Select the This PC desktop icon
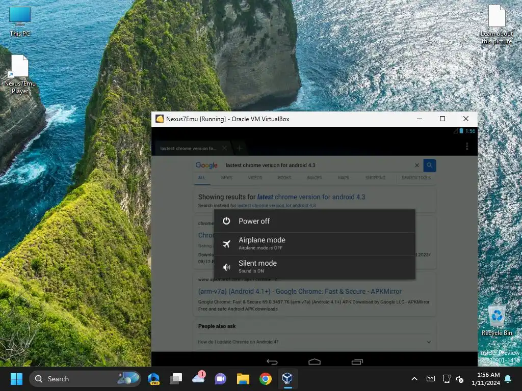This screenshot has height=391, width=522. pyautogui.click(x=20, y=21)
